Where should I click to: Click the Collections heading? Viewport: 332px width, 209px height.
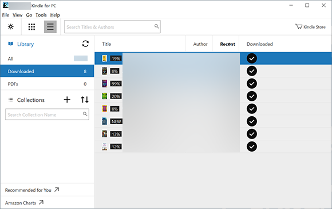(31, 100)
